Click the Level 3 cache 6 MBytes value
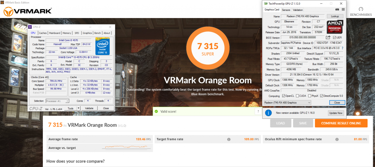 tap(90, 92)
